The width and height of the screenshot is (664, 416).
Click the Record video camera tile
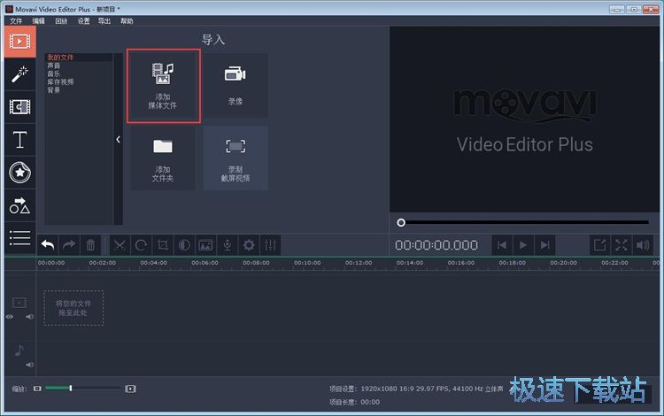click(x=235, y=86)
